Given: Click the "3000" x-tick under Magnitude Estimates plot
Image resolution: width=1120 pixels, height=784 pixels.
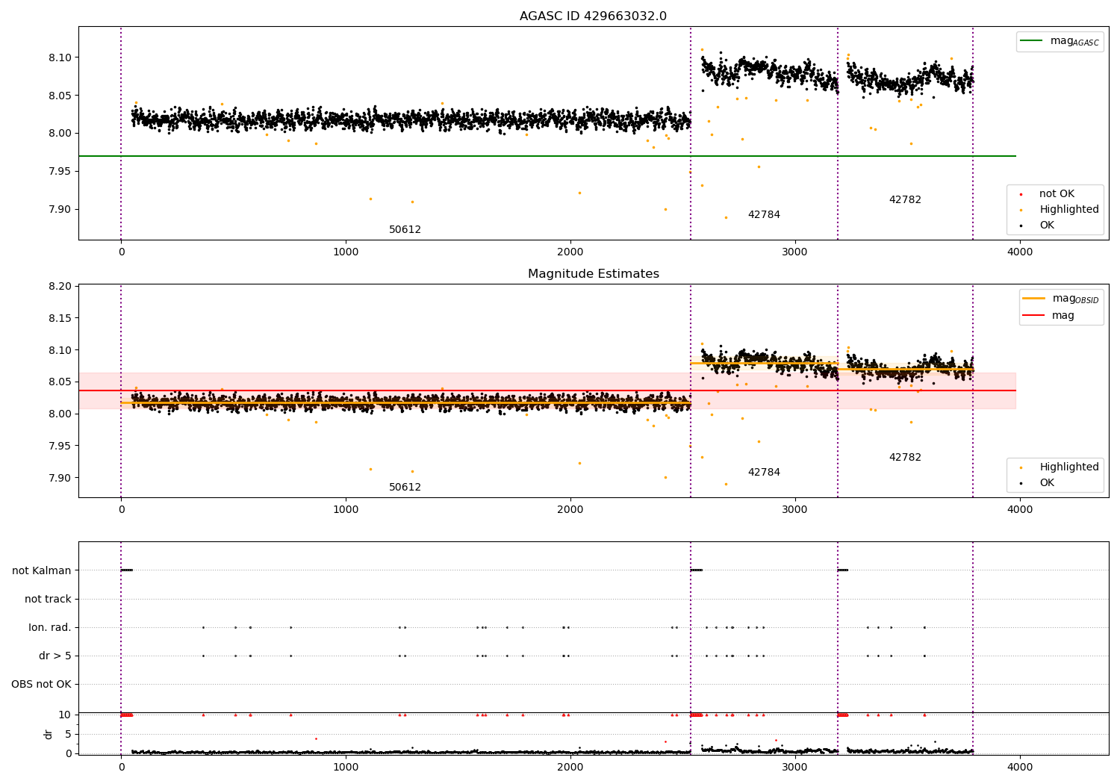Looking at the screenshot, I should 795,510.
